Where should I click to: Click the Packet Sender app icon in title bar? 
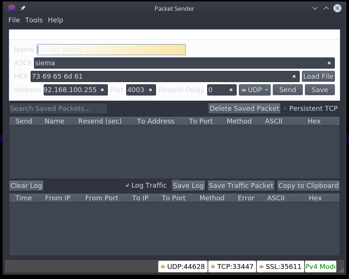(11, 8)
